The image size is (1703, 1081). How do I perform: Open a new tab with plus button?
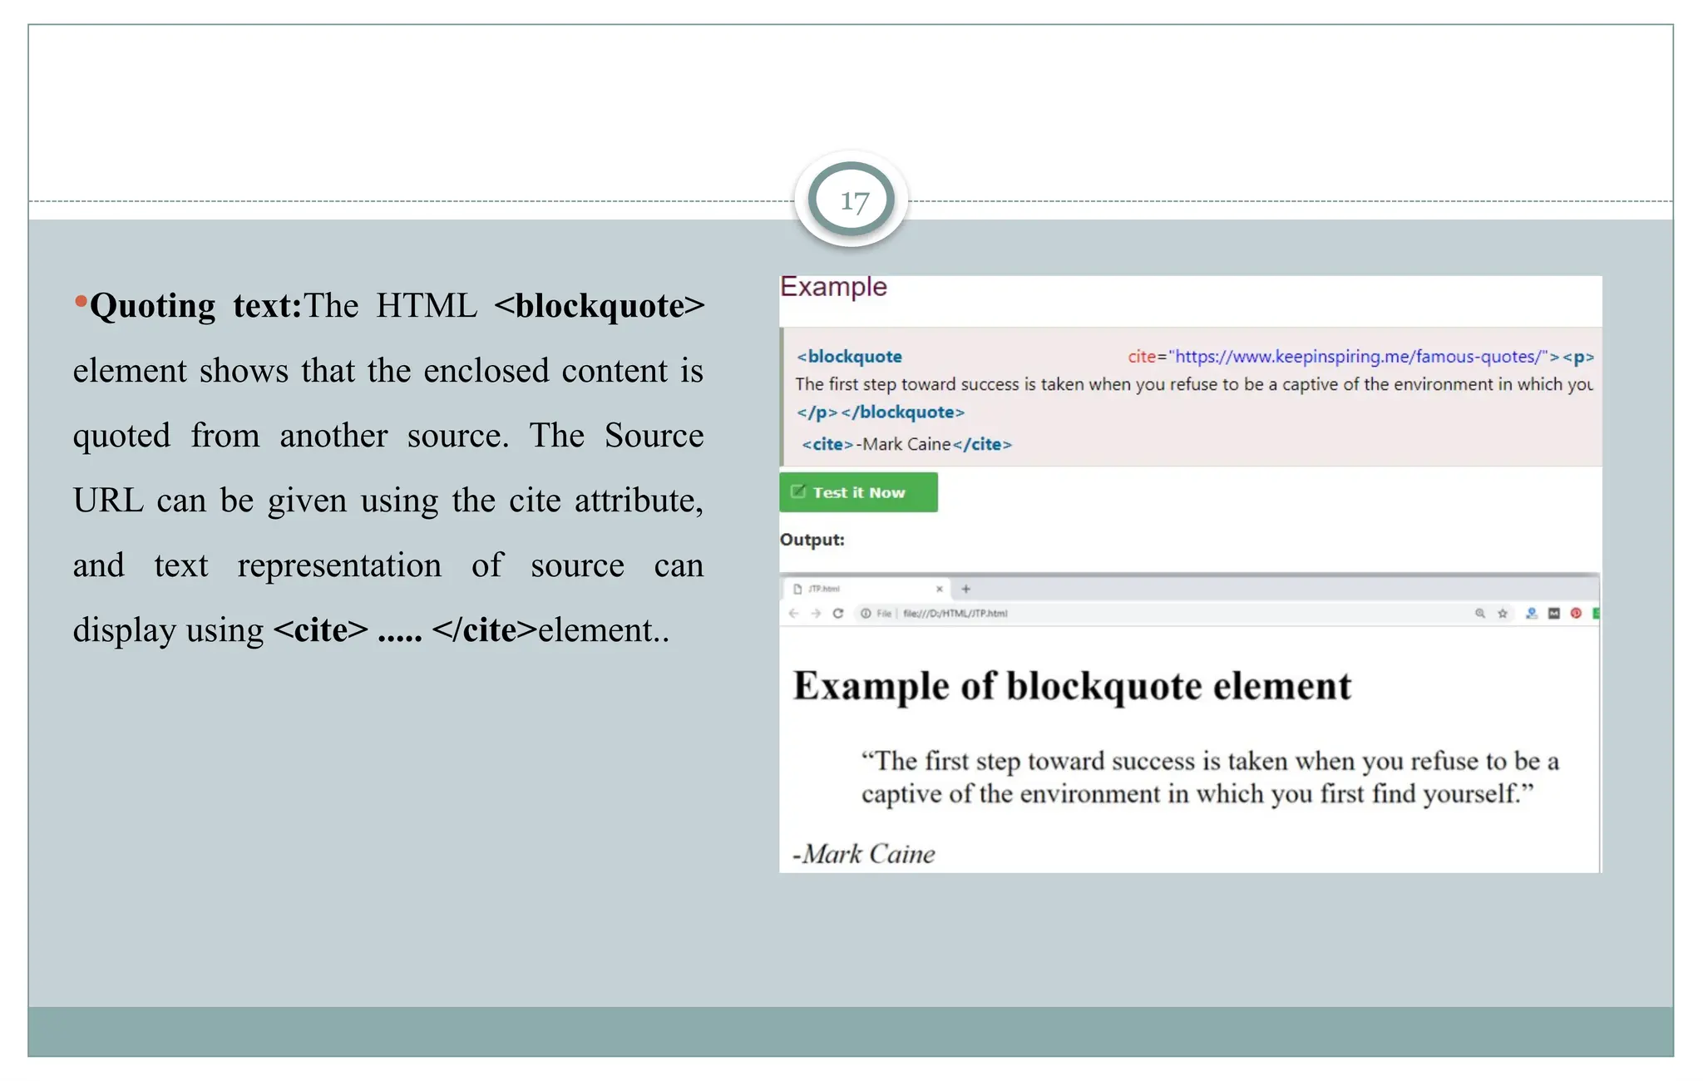pos(966,589)
